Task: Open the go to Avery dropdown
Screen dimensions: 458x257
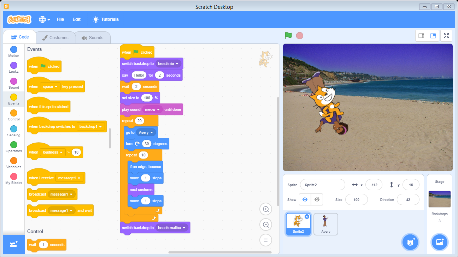Action: 146,132
